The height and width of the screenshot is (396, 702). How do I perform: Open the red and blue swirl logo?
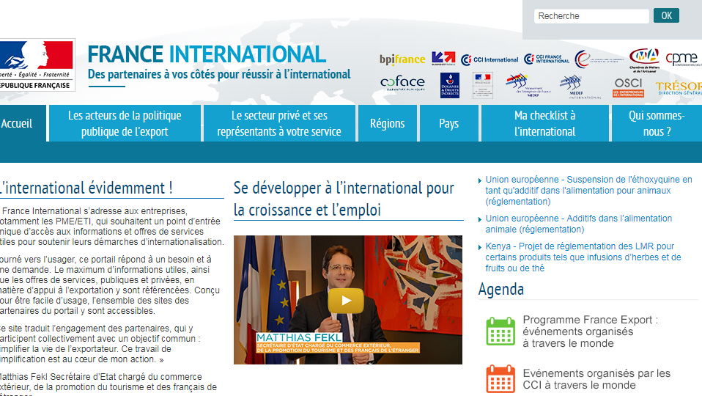click(599, 59)
